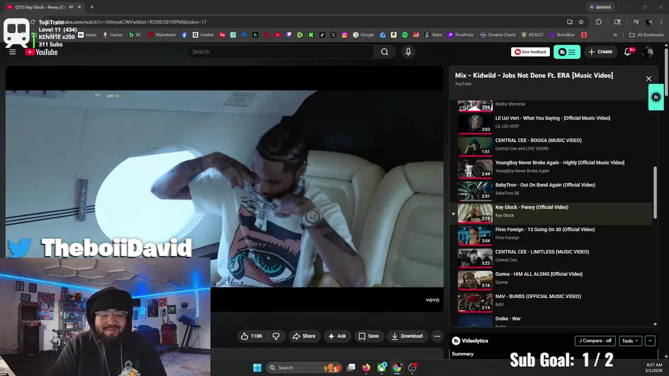Open a new browser tab
The image size is (669, 376).
(x=92, y=7)
